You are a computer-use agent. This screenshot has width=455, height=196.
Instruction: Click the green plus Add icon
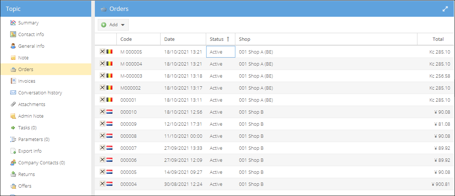click(x=104, y=25)
